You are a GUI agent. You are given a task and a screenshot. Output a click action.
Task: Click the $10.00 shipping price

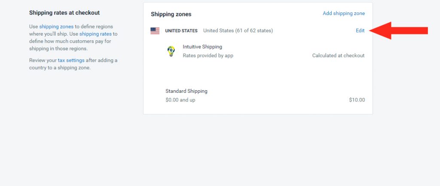click(x=357, y=100)
